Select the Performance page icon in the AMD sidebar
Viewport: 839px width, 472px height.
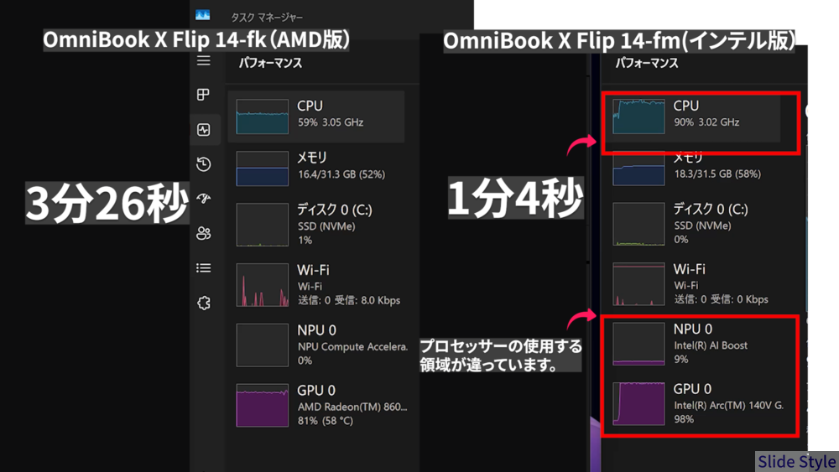pyautogui.click(x=203, y=129)
